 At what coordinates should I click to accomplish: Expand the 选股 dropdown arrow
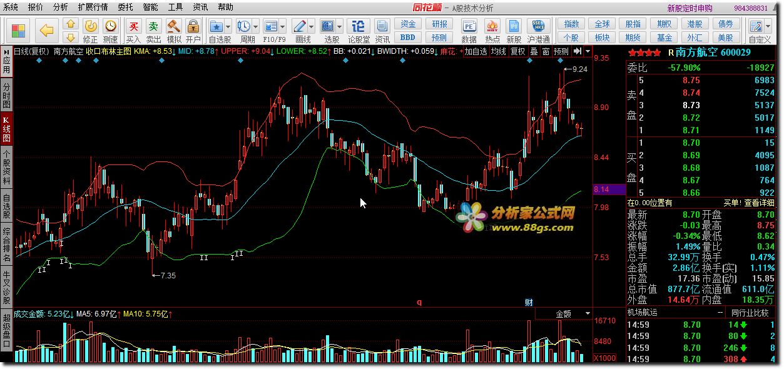click(x=339, y=27)
